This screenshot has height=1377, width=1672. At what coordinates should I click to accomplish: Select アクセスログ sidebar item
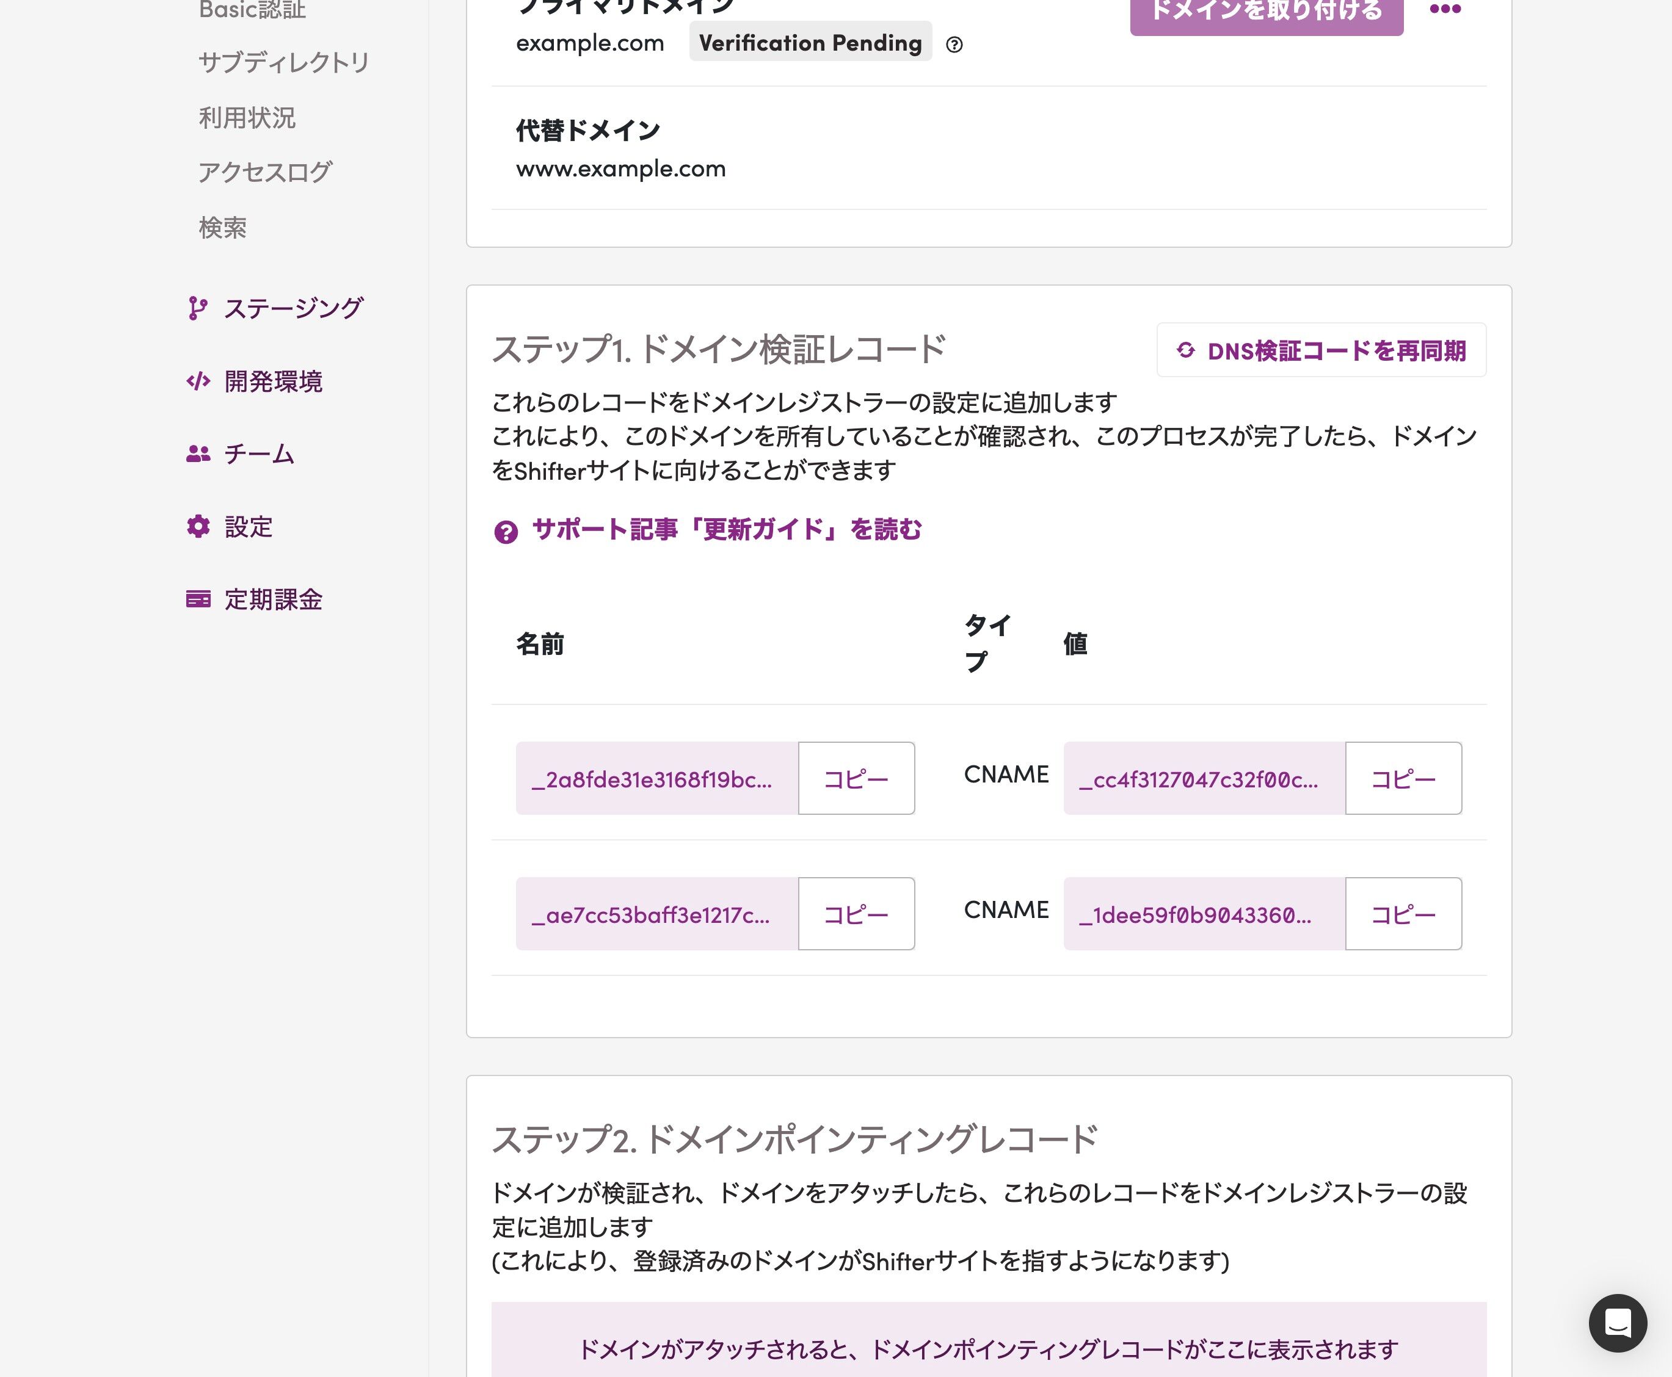(265, 172)
